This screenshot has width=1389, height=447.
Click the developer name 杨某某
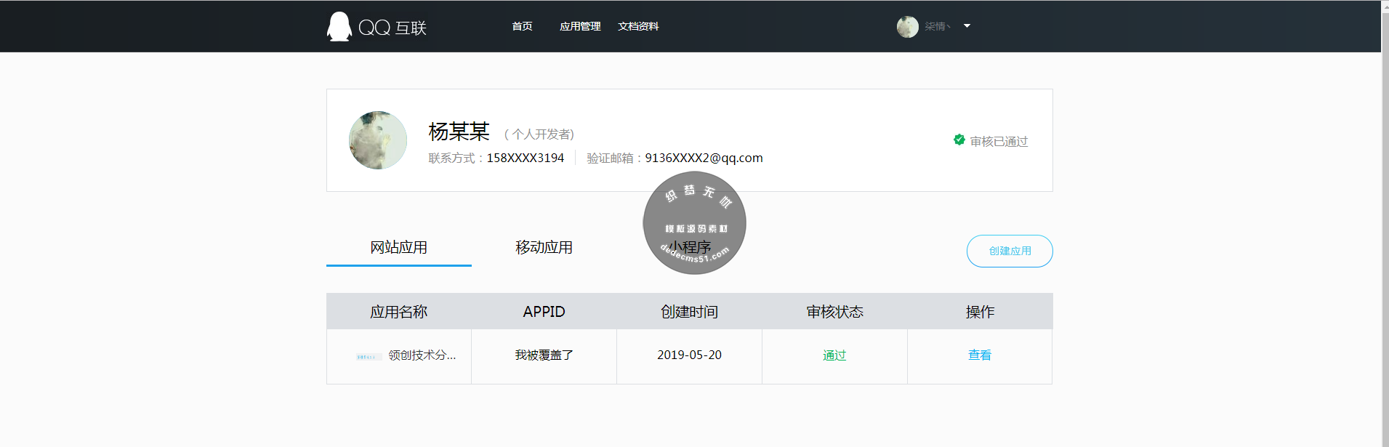(x=459, y=132)
